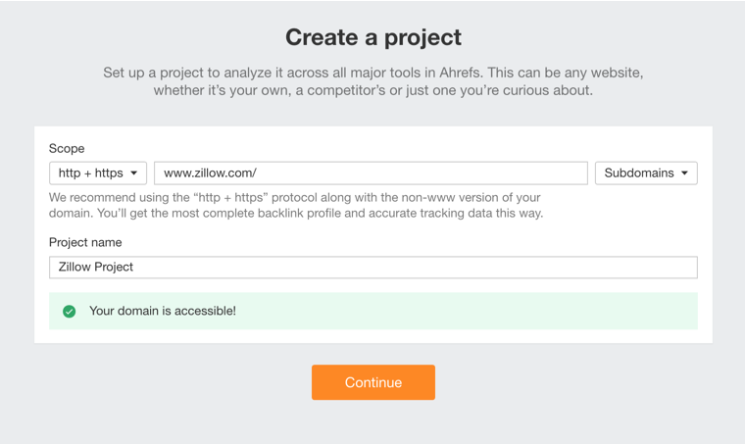Expand the Subdomains scope mode dropdown

646,173
